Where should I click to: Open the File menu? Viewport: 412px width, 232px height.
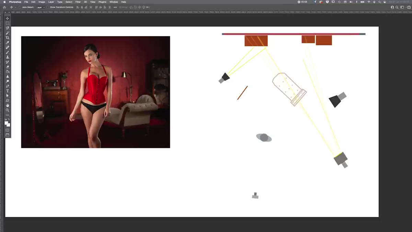point(26,2)
